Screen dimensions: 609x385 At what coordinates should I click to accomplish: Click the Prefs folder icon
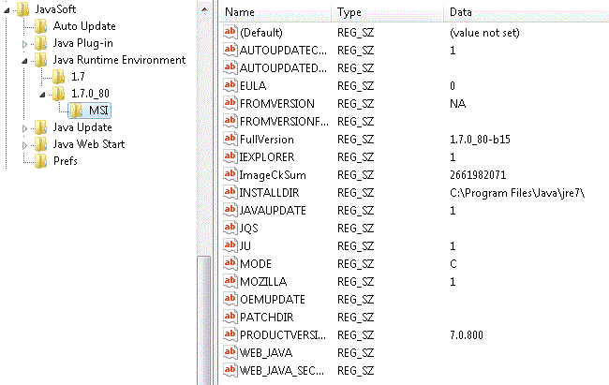coord(41,161)
